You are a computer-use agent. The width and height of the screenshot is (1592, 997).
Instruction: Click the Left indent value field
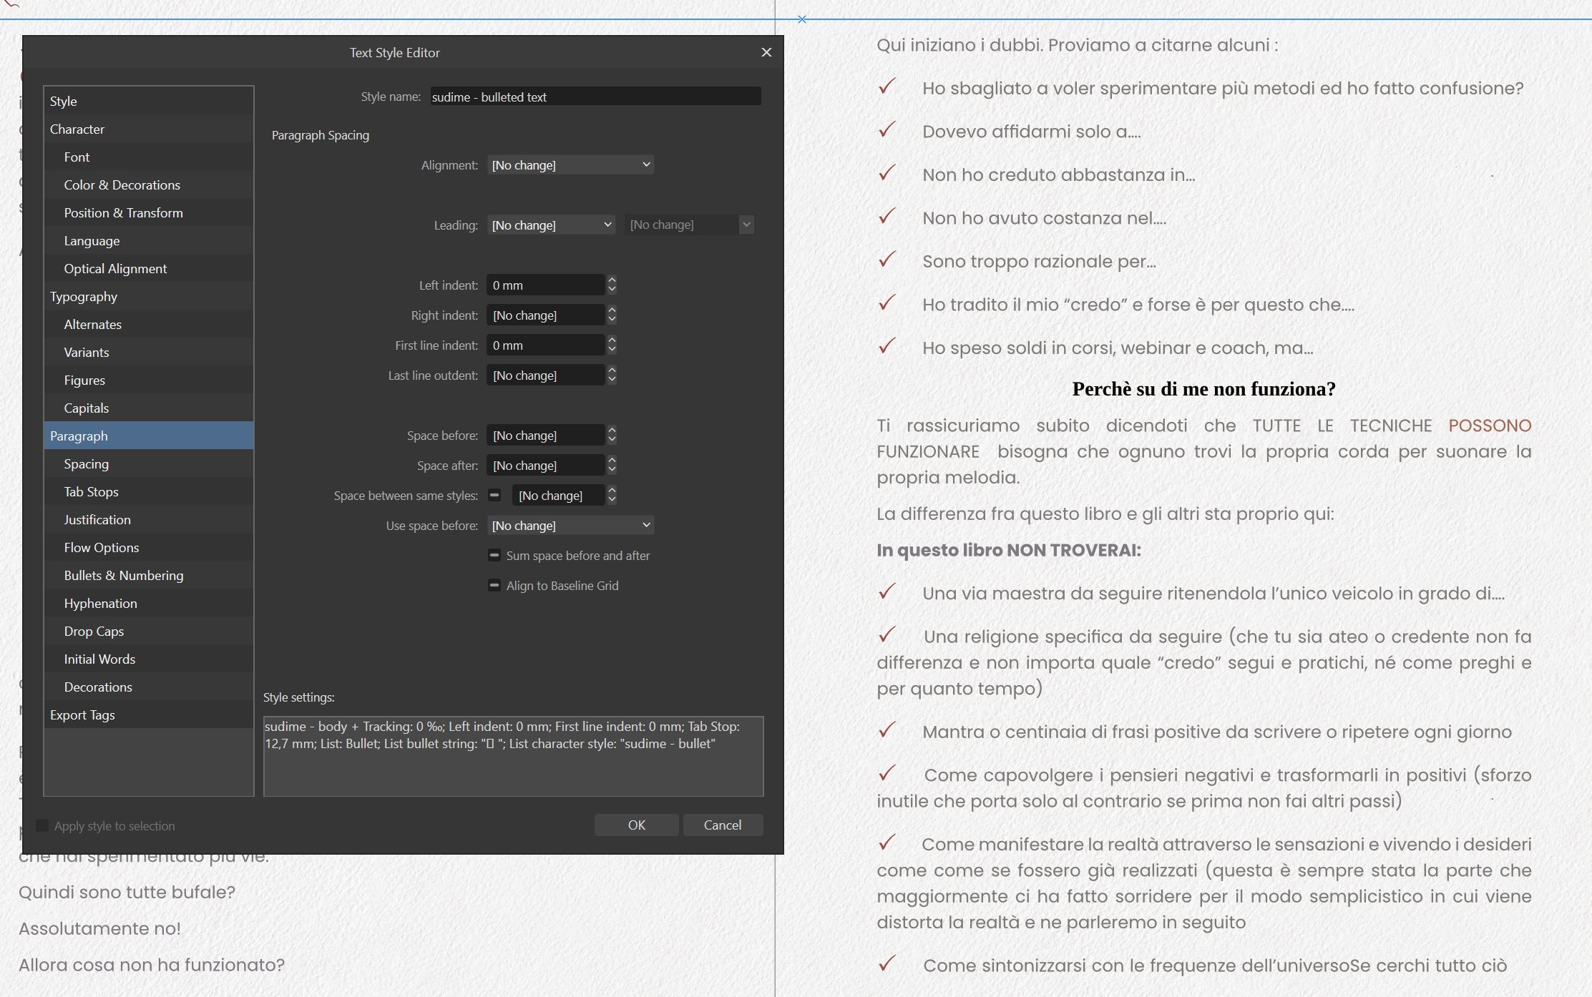coord(546,285)
